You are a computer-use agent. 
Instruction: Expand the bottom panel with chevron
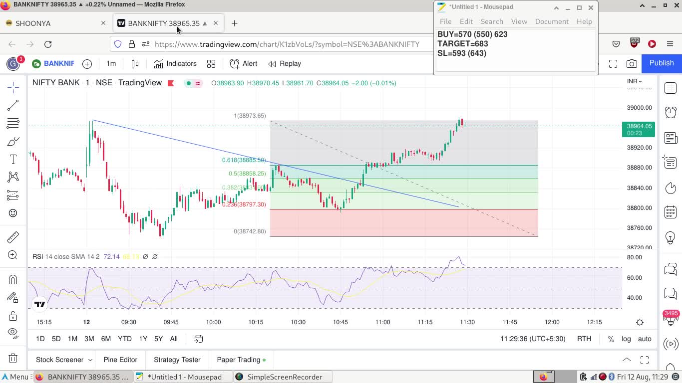pos(627,360)
